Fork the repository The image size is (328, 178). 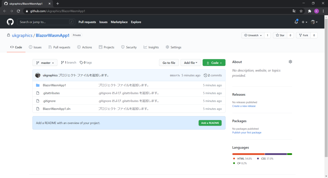[x=303, y=35]
